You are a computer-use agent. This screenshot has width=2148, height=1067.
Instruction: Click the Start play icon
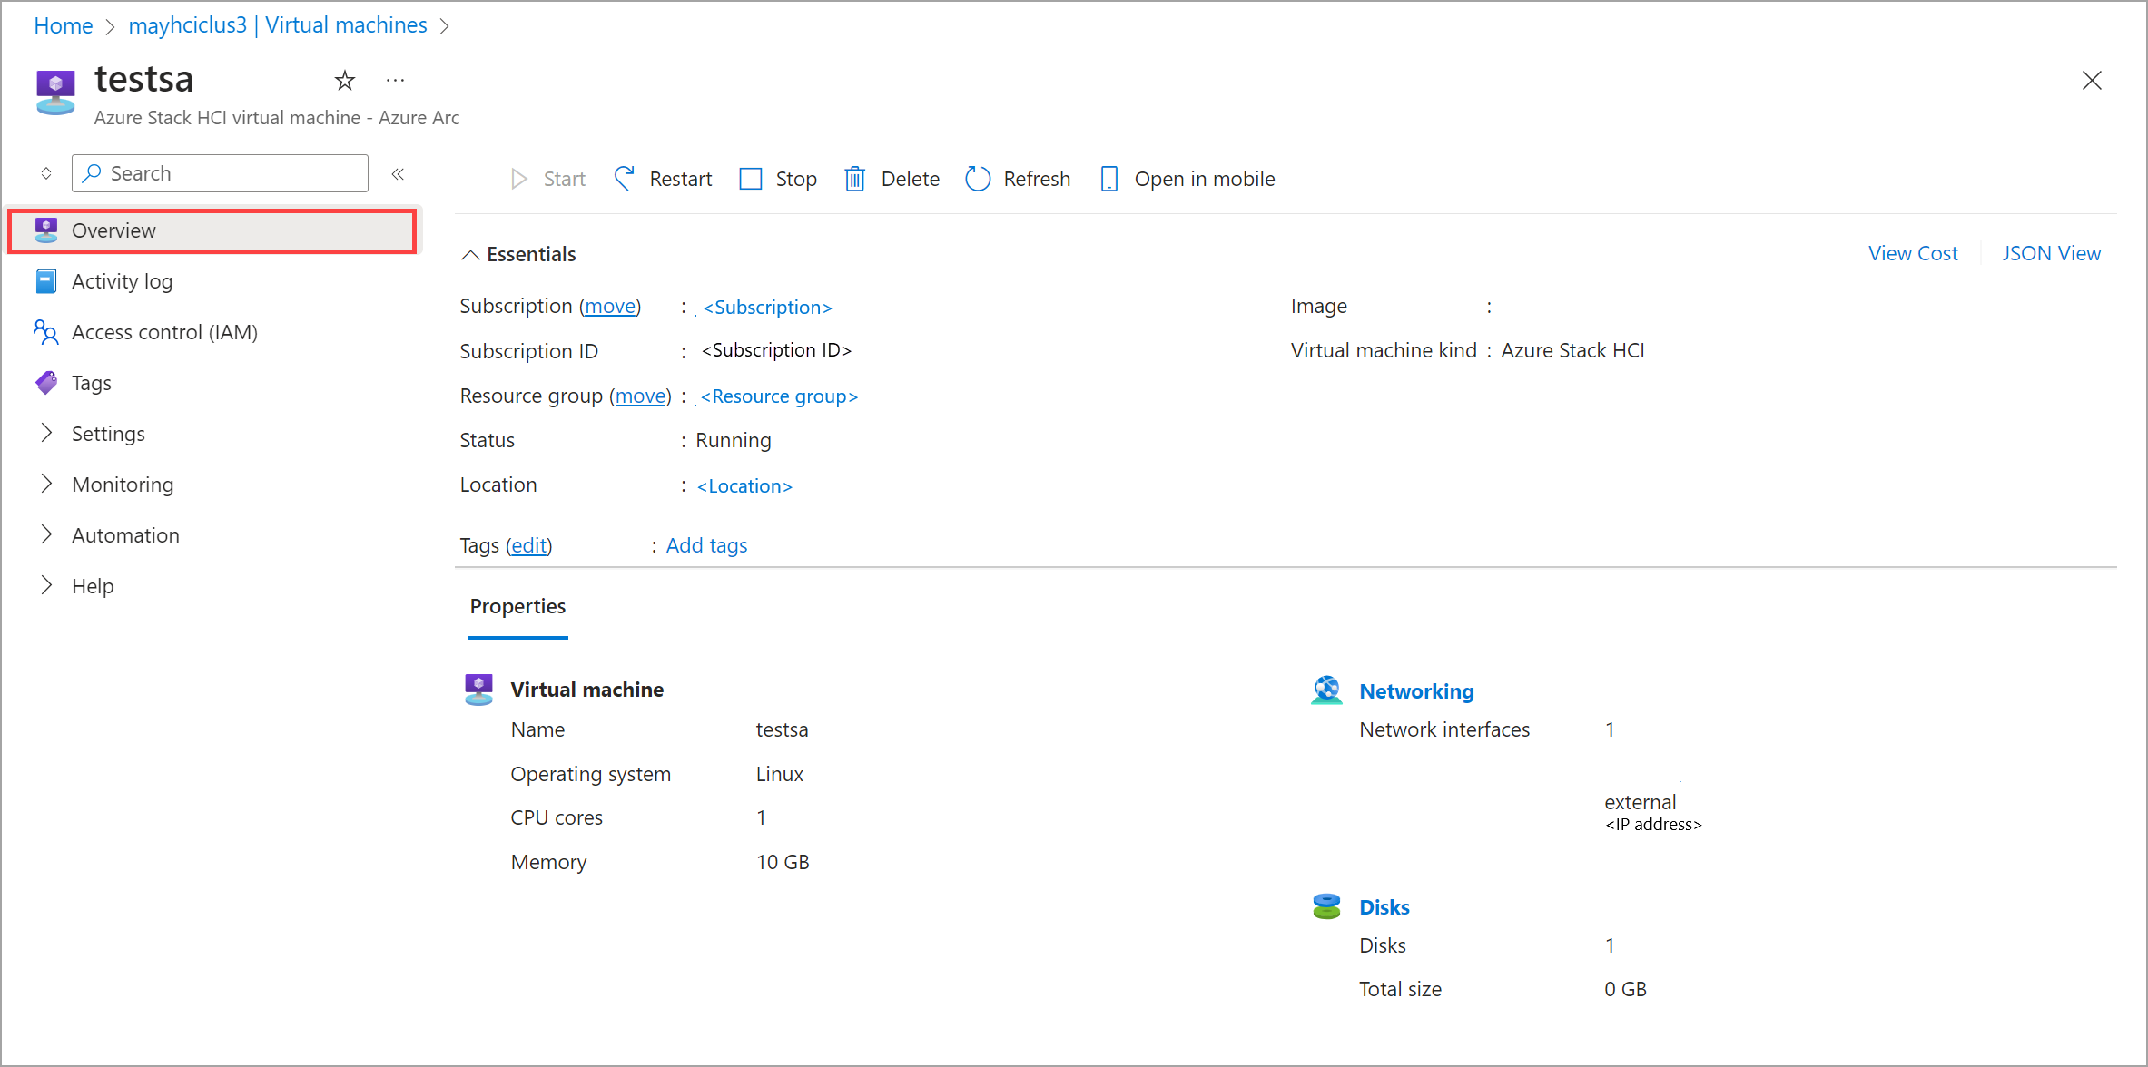(519, 179)
